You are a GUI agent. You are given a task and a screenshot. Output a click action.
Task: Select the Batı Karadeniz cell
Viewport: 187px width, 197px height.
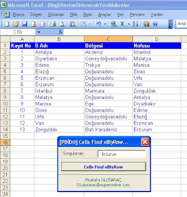tap(108, 130)
